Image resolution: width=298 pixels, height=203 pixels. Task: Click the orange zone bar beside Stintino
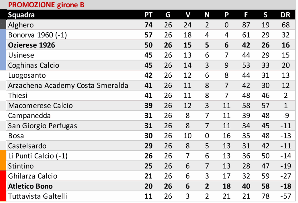3,166
